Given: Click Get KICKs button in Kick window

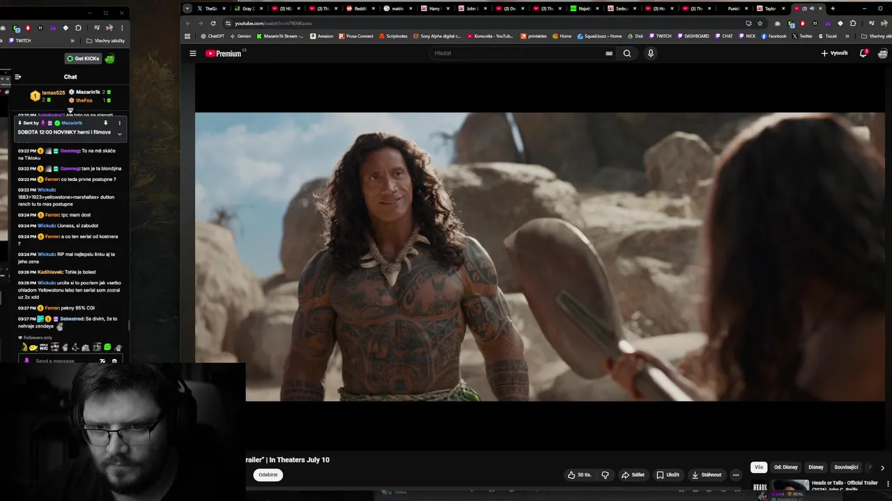Looking at the screenshot, I should 83,58.
